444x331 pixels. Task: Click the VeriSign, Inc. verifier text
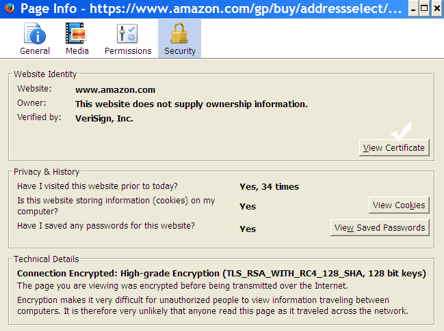(104, 118)
